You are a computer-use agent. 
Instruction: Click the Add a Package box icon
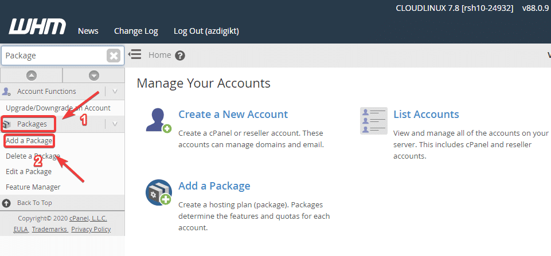(158, 192)
